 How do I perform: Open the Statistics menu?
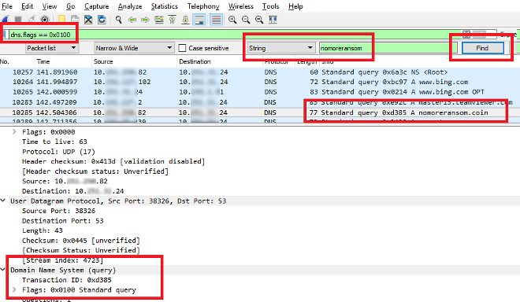pyautogui.click(x=164, y=6)
